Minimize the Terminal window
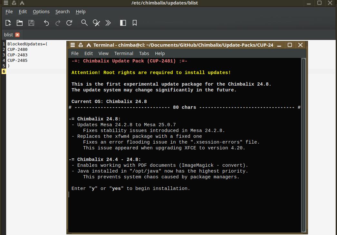337x235 pixels. tap(279, 45)
